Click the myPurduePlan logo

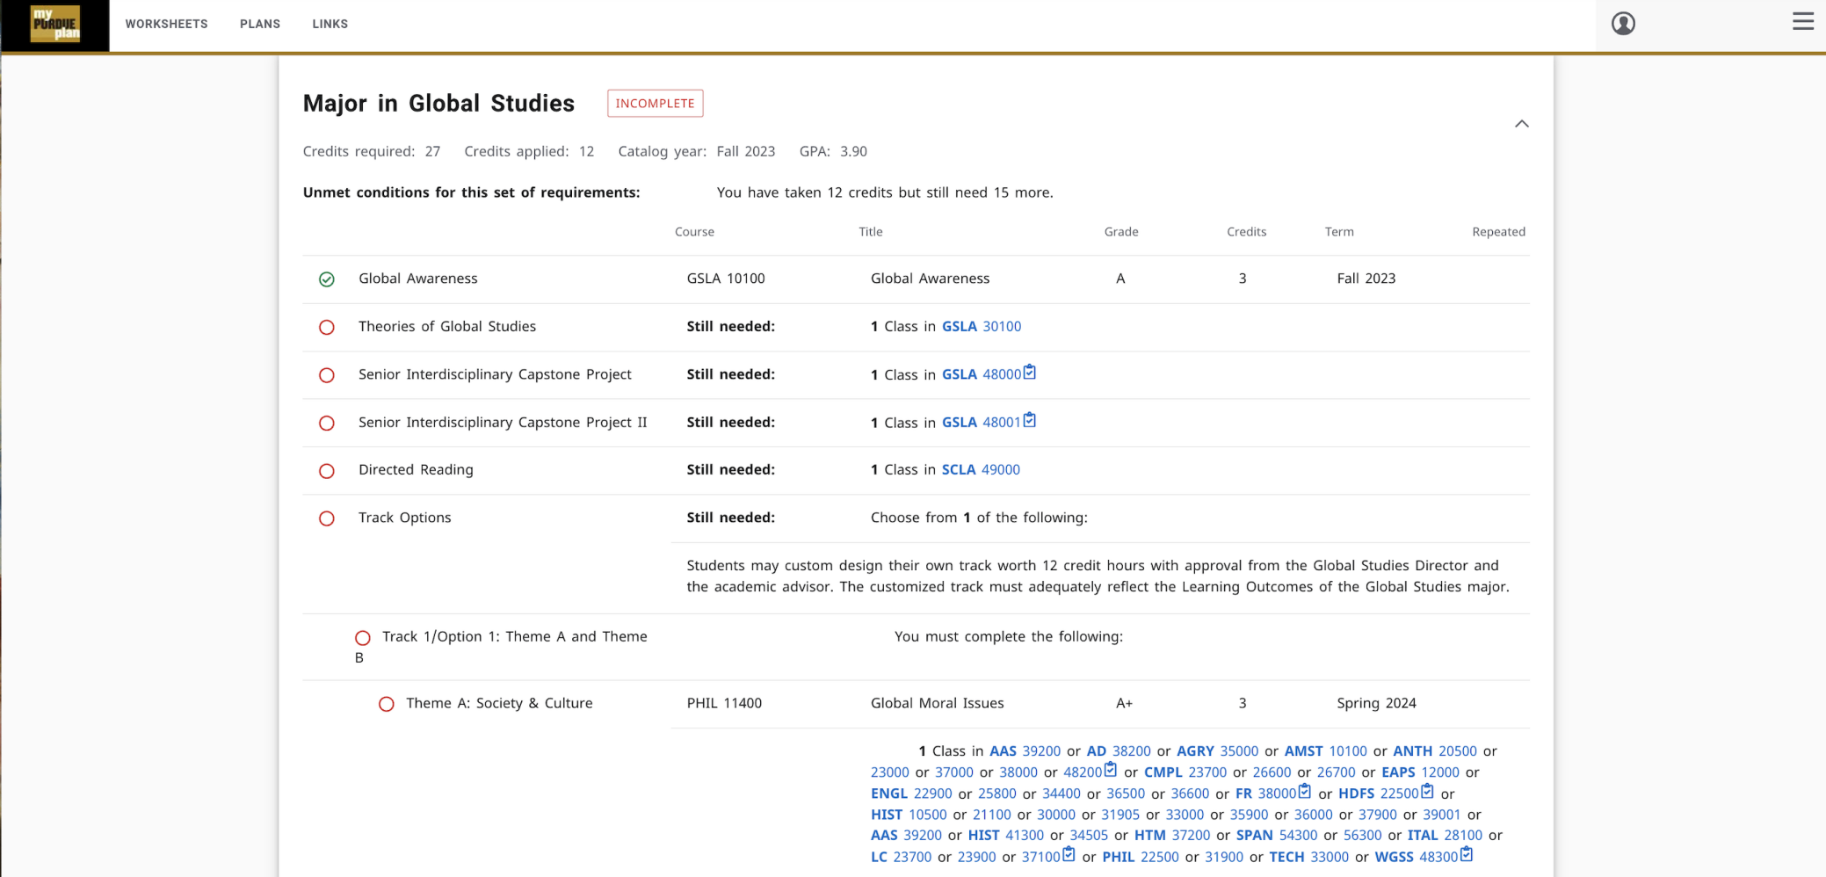pos(55,25)
